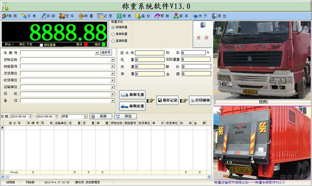This screenshot has height=186, width=312.
Task: Click the 备份 backup toolbar icon
Action: coord(138,16)
